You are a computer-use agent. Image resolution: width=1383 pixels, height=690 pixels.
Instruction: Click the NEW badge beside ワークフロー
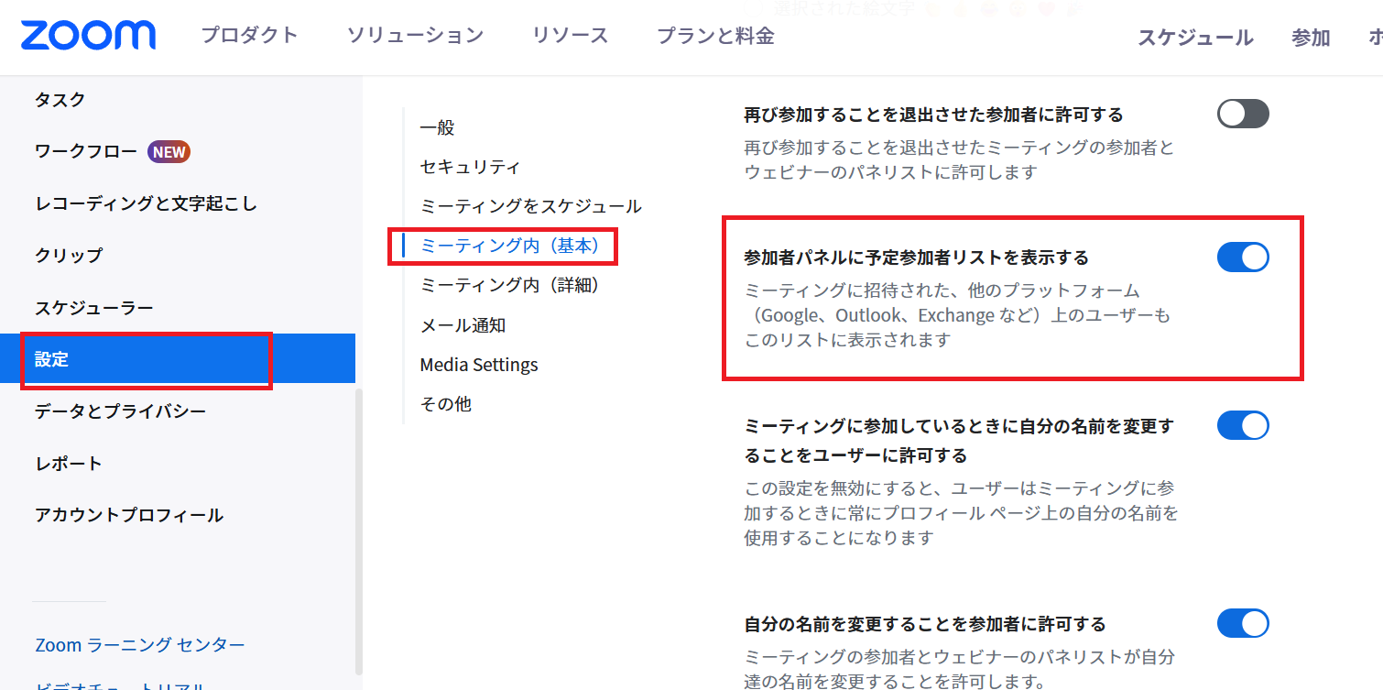(x=169, y=151)
